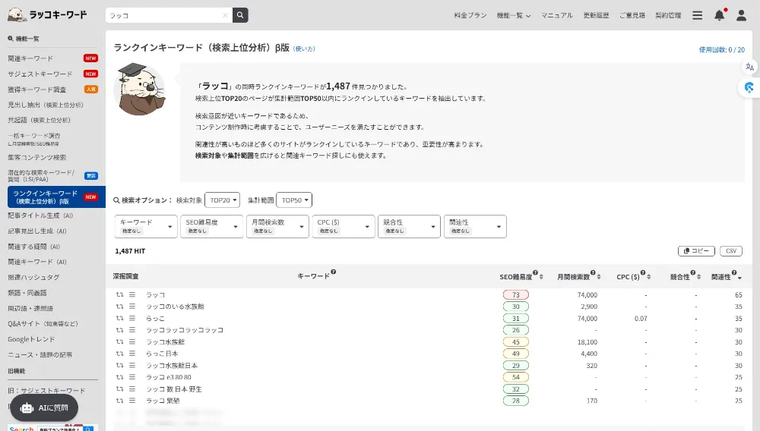The width and height of the screenshot is (760, 431).
Task: Open ご意見箱 in top navigation
Action: [x=632, y=15]
